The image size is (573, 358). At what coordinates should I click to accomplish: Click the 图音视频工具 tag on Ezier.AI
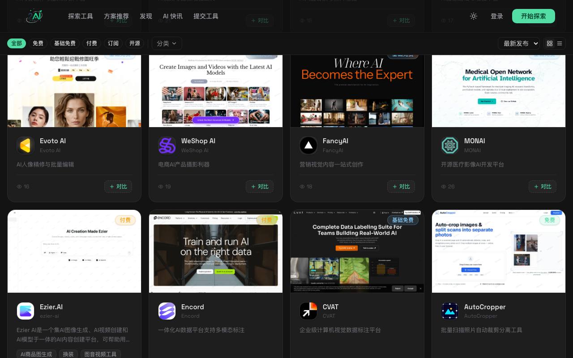(101, 354)
